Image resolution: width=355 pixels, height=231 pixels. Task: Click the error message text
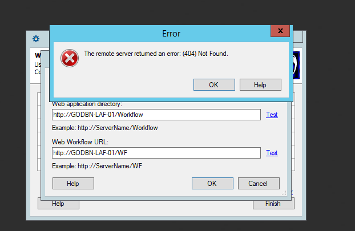coord(156,54)
